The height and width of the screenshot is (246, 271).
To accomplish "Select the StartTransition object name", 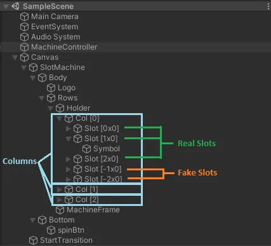I will tap(66, 240).
